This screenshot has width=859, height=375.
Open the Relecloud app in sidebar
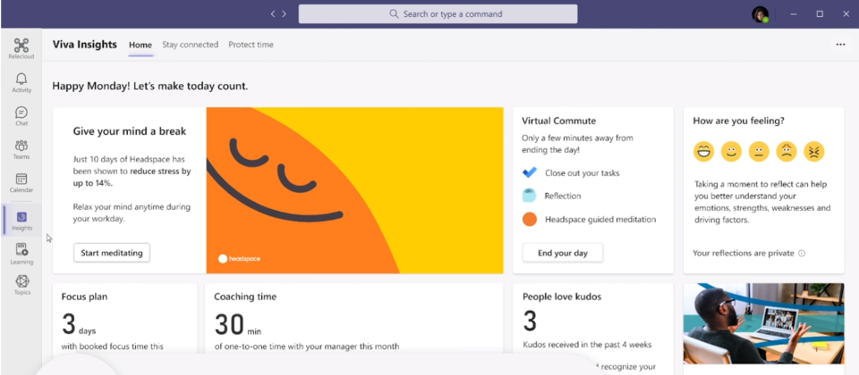pos(21,48)
